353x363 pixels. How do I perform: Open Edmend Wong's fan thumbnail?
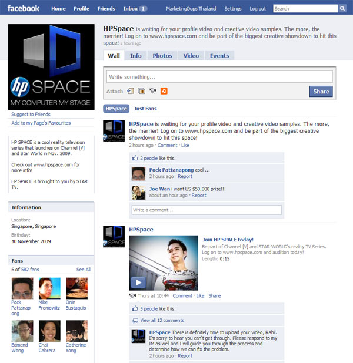22,331
